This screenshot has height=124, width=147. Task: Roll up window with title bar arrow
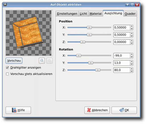click(x=127, y=5)
